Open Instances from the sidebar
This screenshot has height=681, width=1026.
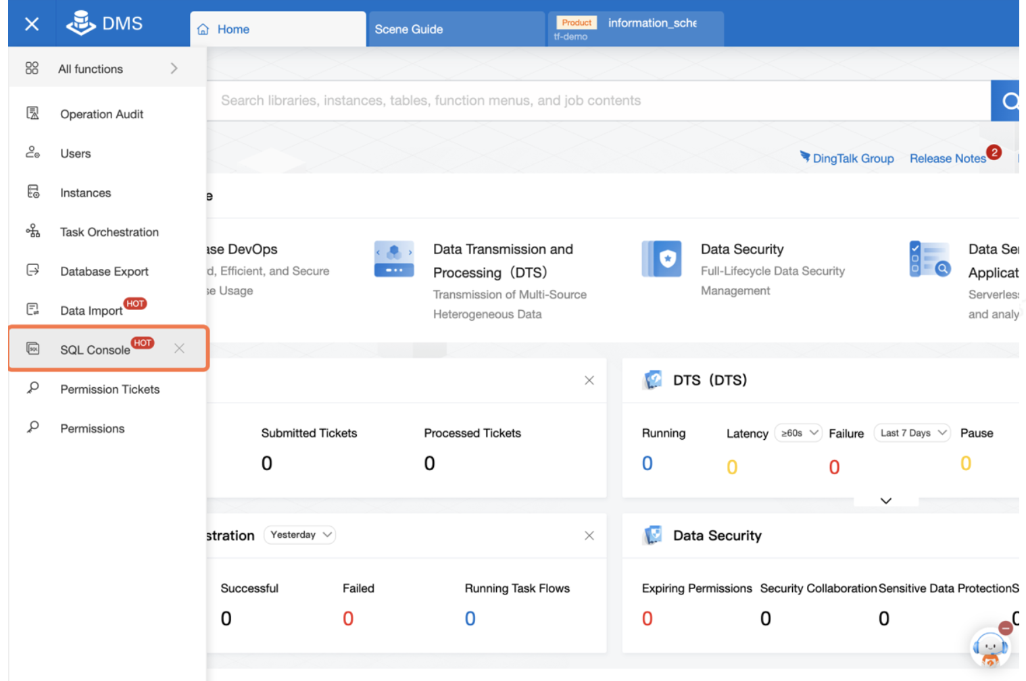(x=85, y=193)
